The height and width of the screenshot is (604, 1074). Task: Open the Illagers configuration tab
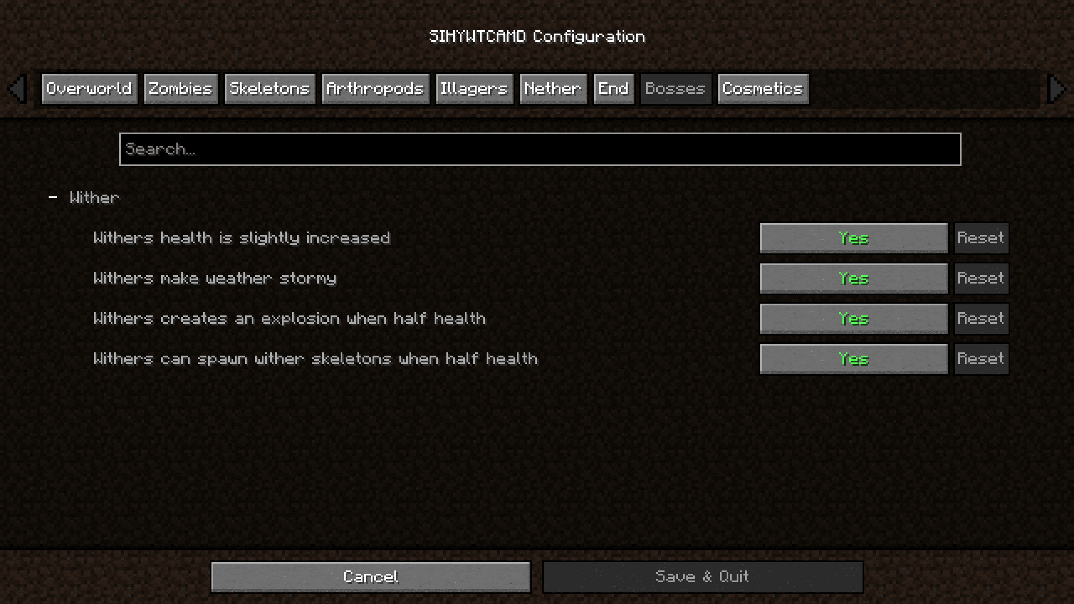click(474, 88)
